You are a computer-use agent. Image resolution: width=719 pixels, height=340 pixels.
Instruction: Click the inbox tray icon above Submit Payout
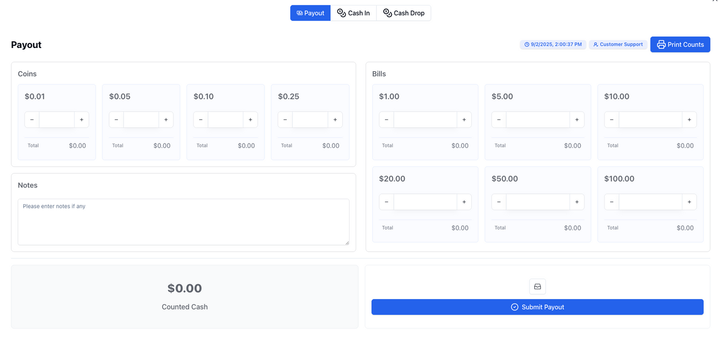click(x=537, y=286)
